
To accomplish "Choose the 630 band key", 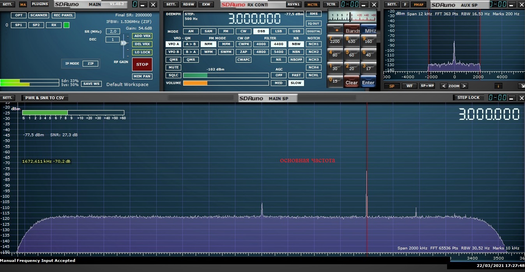I will click(352, 41).
